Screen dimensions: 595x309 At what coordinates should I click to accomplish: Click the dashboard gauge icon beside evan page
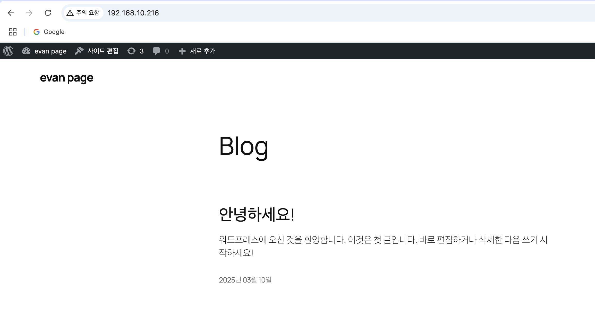(26, 51)
